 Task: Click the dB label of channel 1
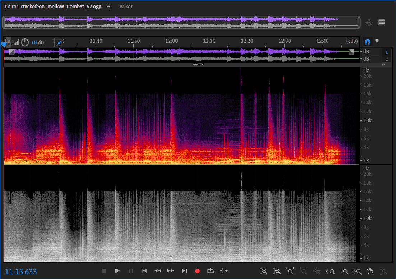tap(366, 52)
